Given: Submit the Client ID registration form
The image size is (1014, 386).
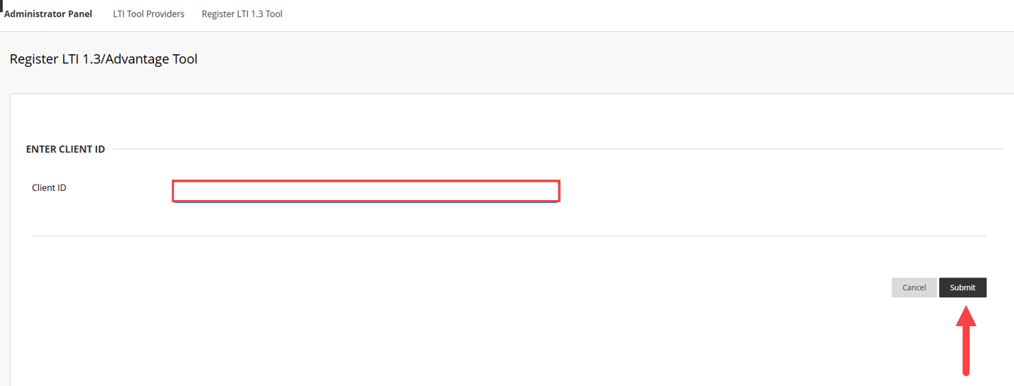Looking at the screenshot, I should [963, 287].
